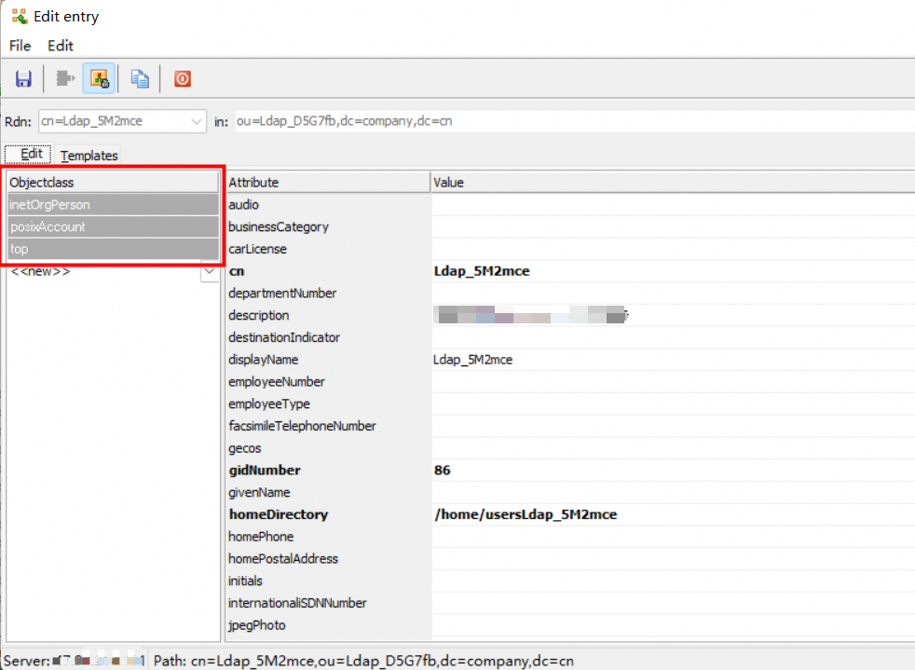Click the blurred description value cell
Screen dimensions: 915x670
(530, 315)
